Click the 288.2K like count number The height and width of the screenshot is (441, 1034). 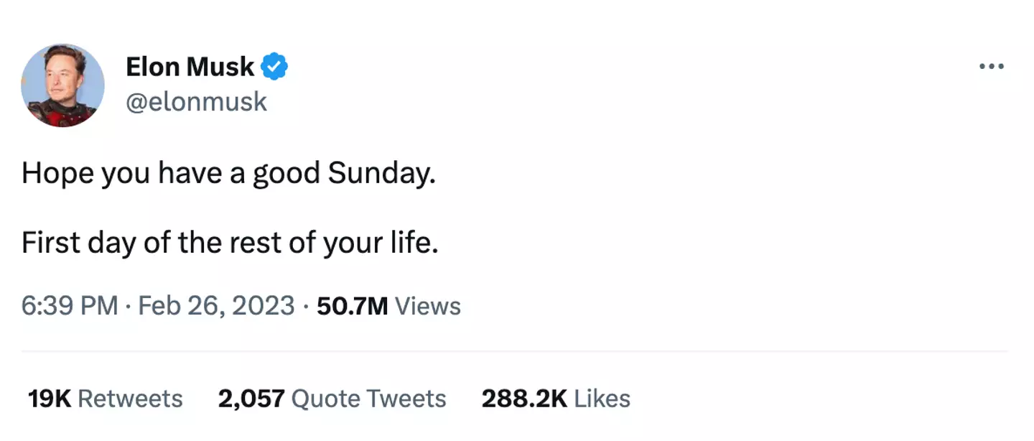coord(524,399)
